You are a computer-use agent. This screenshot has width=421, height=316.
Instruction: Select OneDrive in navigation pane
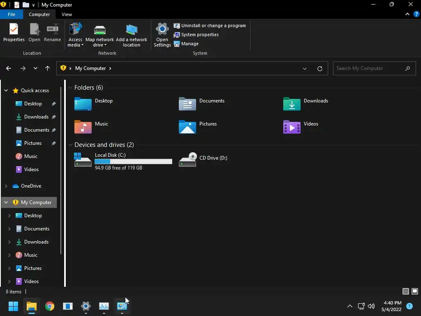pyautogui.click(x=31, y=186)
